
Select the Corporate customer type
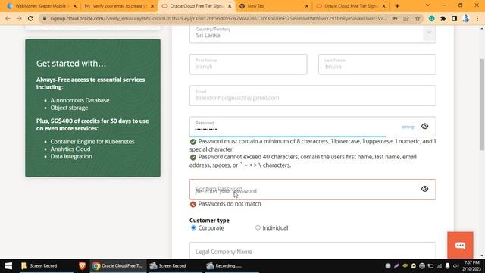(194, 227)
